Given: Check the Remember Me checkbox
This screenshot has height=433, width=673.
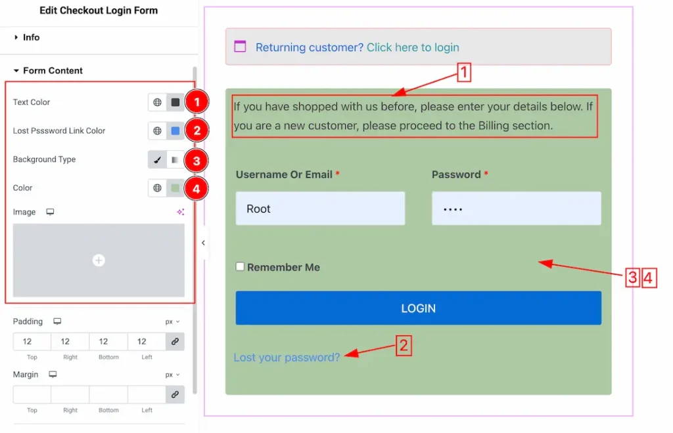Looking at the screenshot, I should (240, 267).
